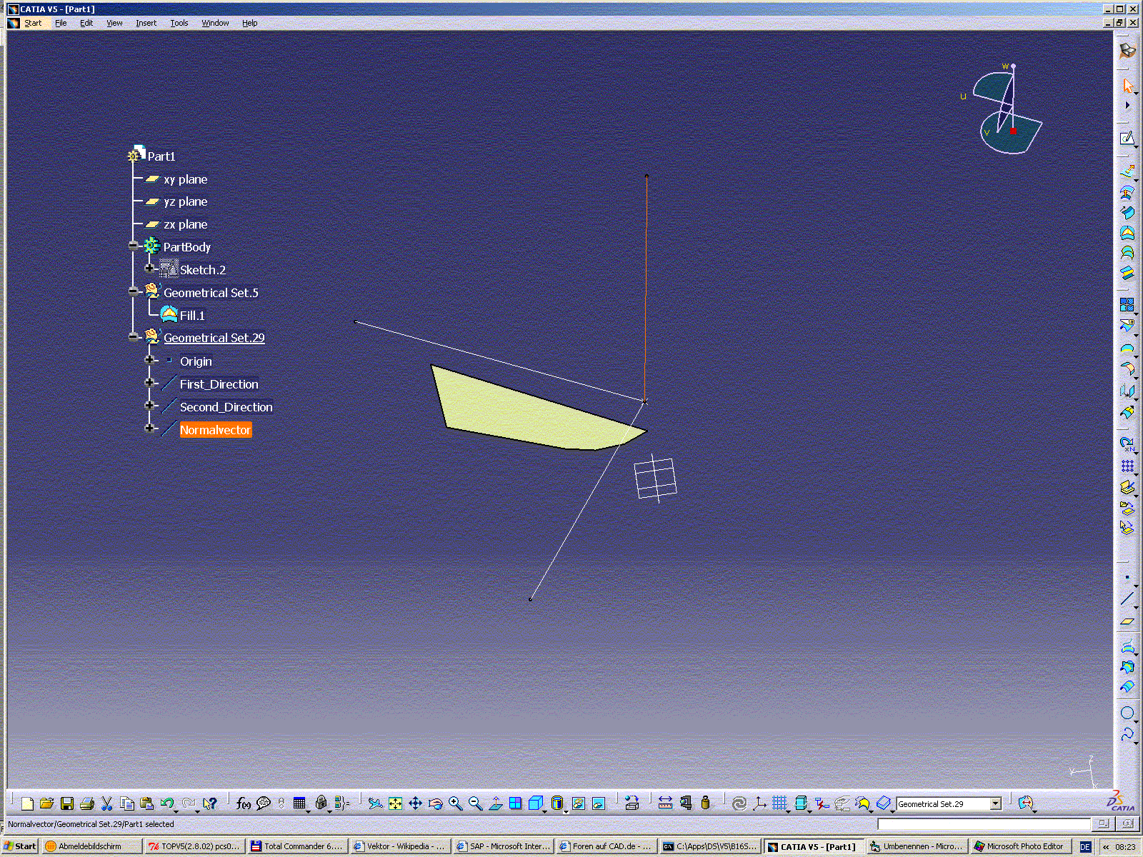
Task: Click the power input command field
Action: (x=984, y=824)
